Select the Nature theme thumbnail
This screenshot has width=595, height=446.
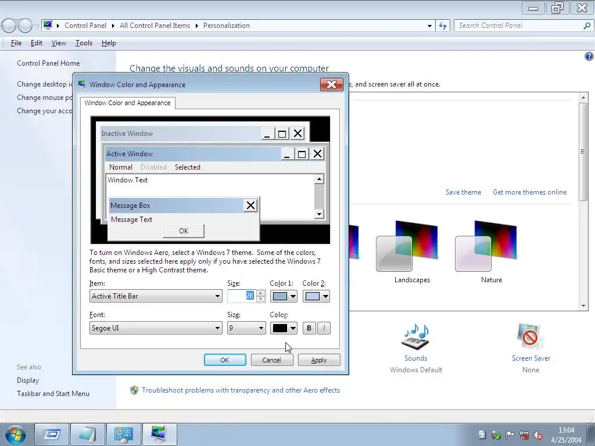tap(487, 246)
